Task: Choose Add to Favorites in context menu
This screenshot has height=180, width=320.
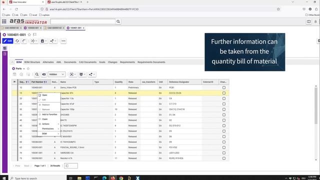Action: coord(49,114)
